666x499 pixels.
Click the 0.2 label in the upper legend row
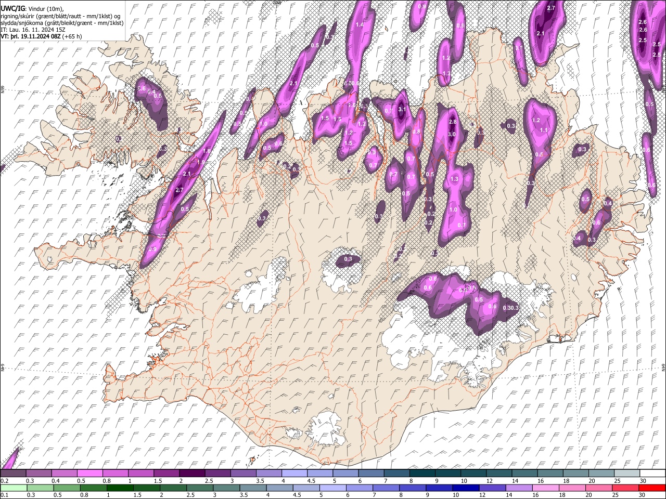(5, 481)
